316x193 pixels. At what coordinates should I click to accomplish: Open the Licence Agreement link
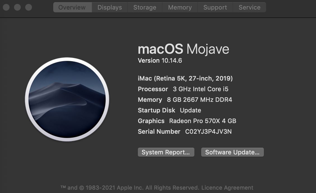[x=227, y=188]
